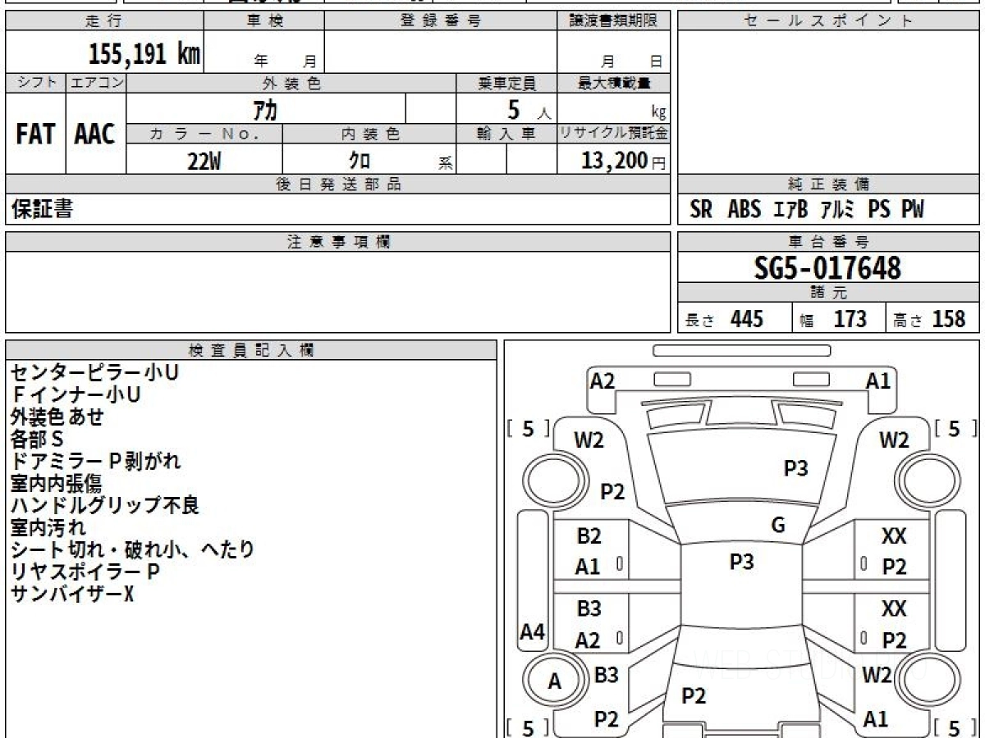Image resolution: width=985 pixels, height=738 pixels.
Task: Click the P3 mark on the hood
Action: (795, 468)
